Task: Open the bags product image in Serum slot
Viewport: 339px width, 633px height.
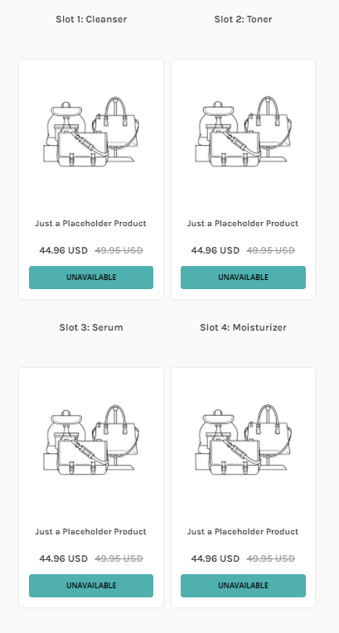Action: [91, 440]
